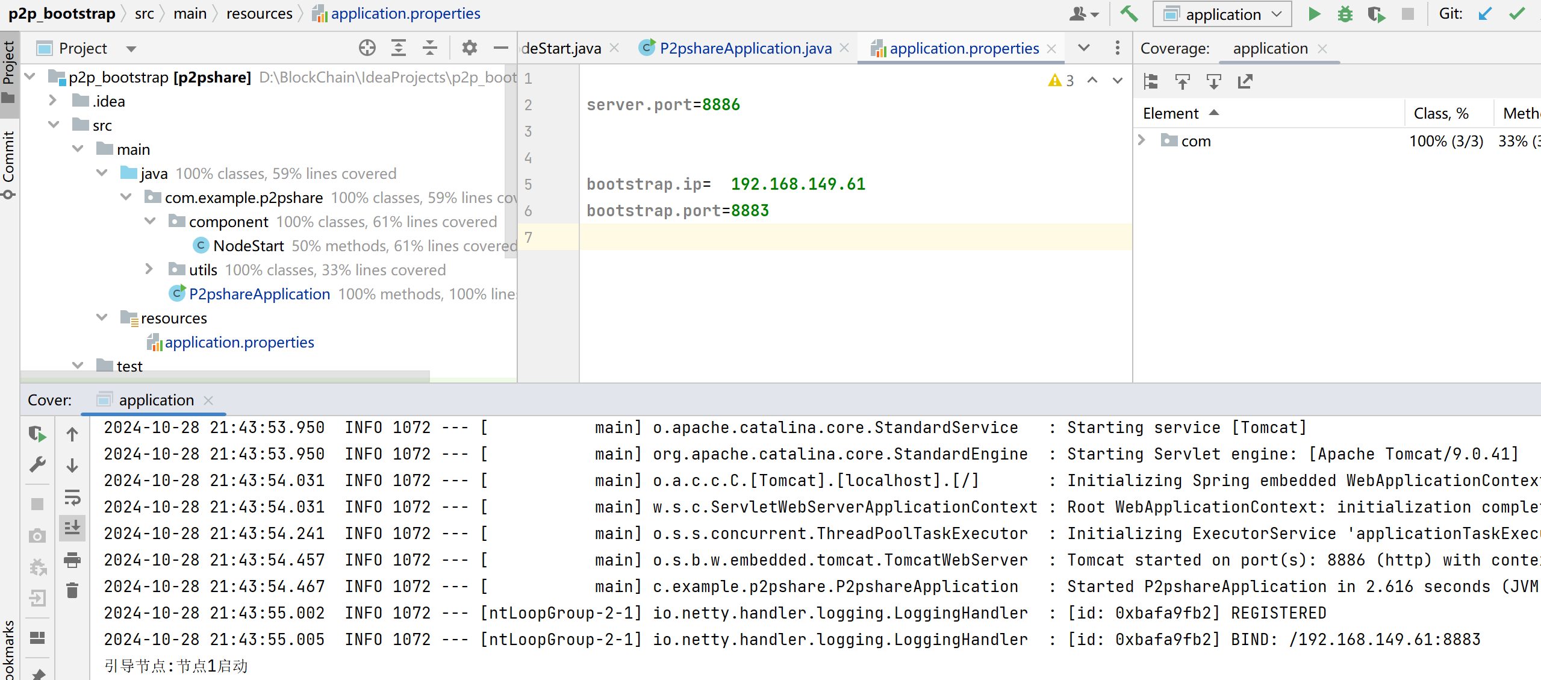Select NodeStart class in project tree
Image resolution: width=1541 pixels, height=680 pixels.
click(x=248, y=246)
